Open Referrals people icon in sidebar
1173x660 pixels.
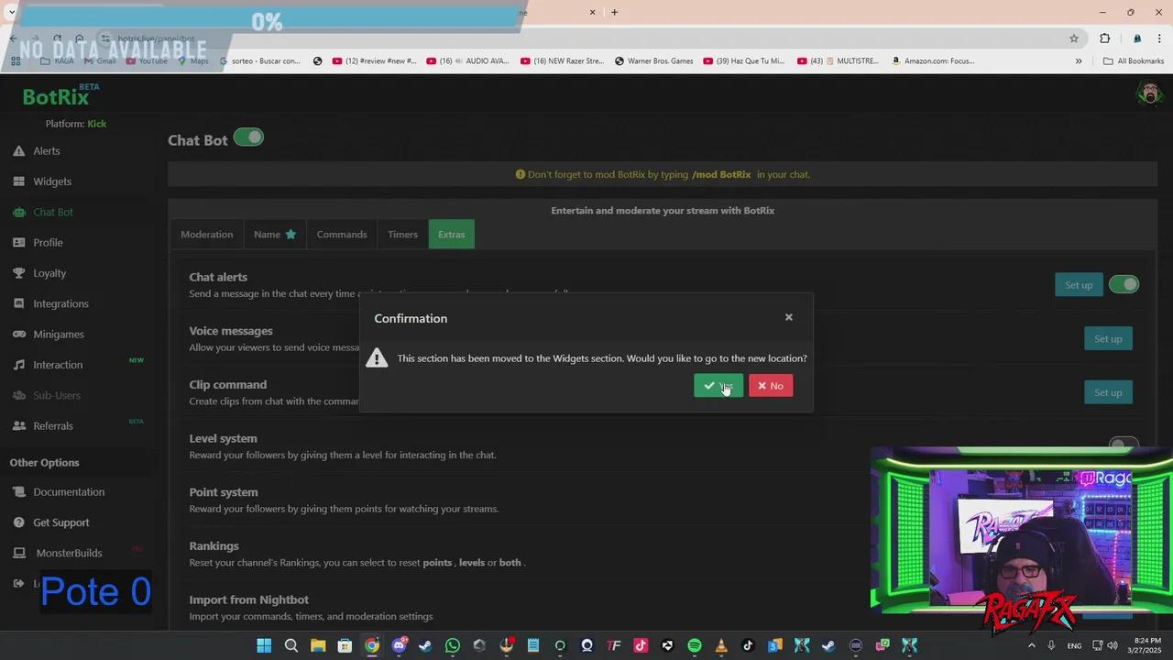[x=18, y=426]
